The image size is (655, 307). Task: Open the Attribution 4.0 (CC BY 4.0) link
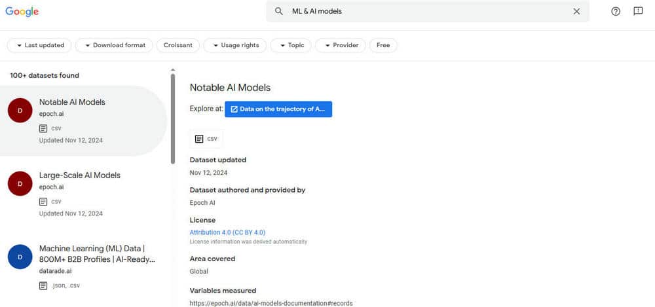227,232
